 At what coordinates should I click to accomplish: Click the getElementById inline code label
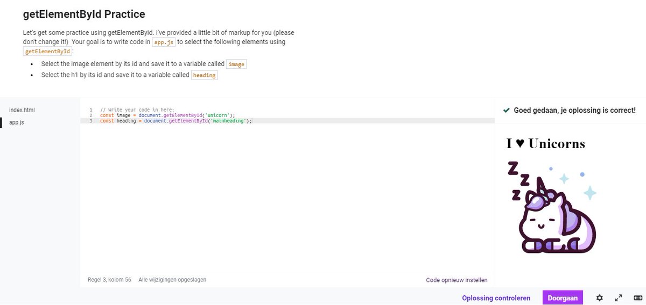[x=48, y=52]
